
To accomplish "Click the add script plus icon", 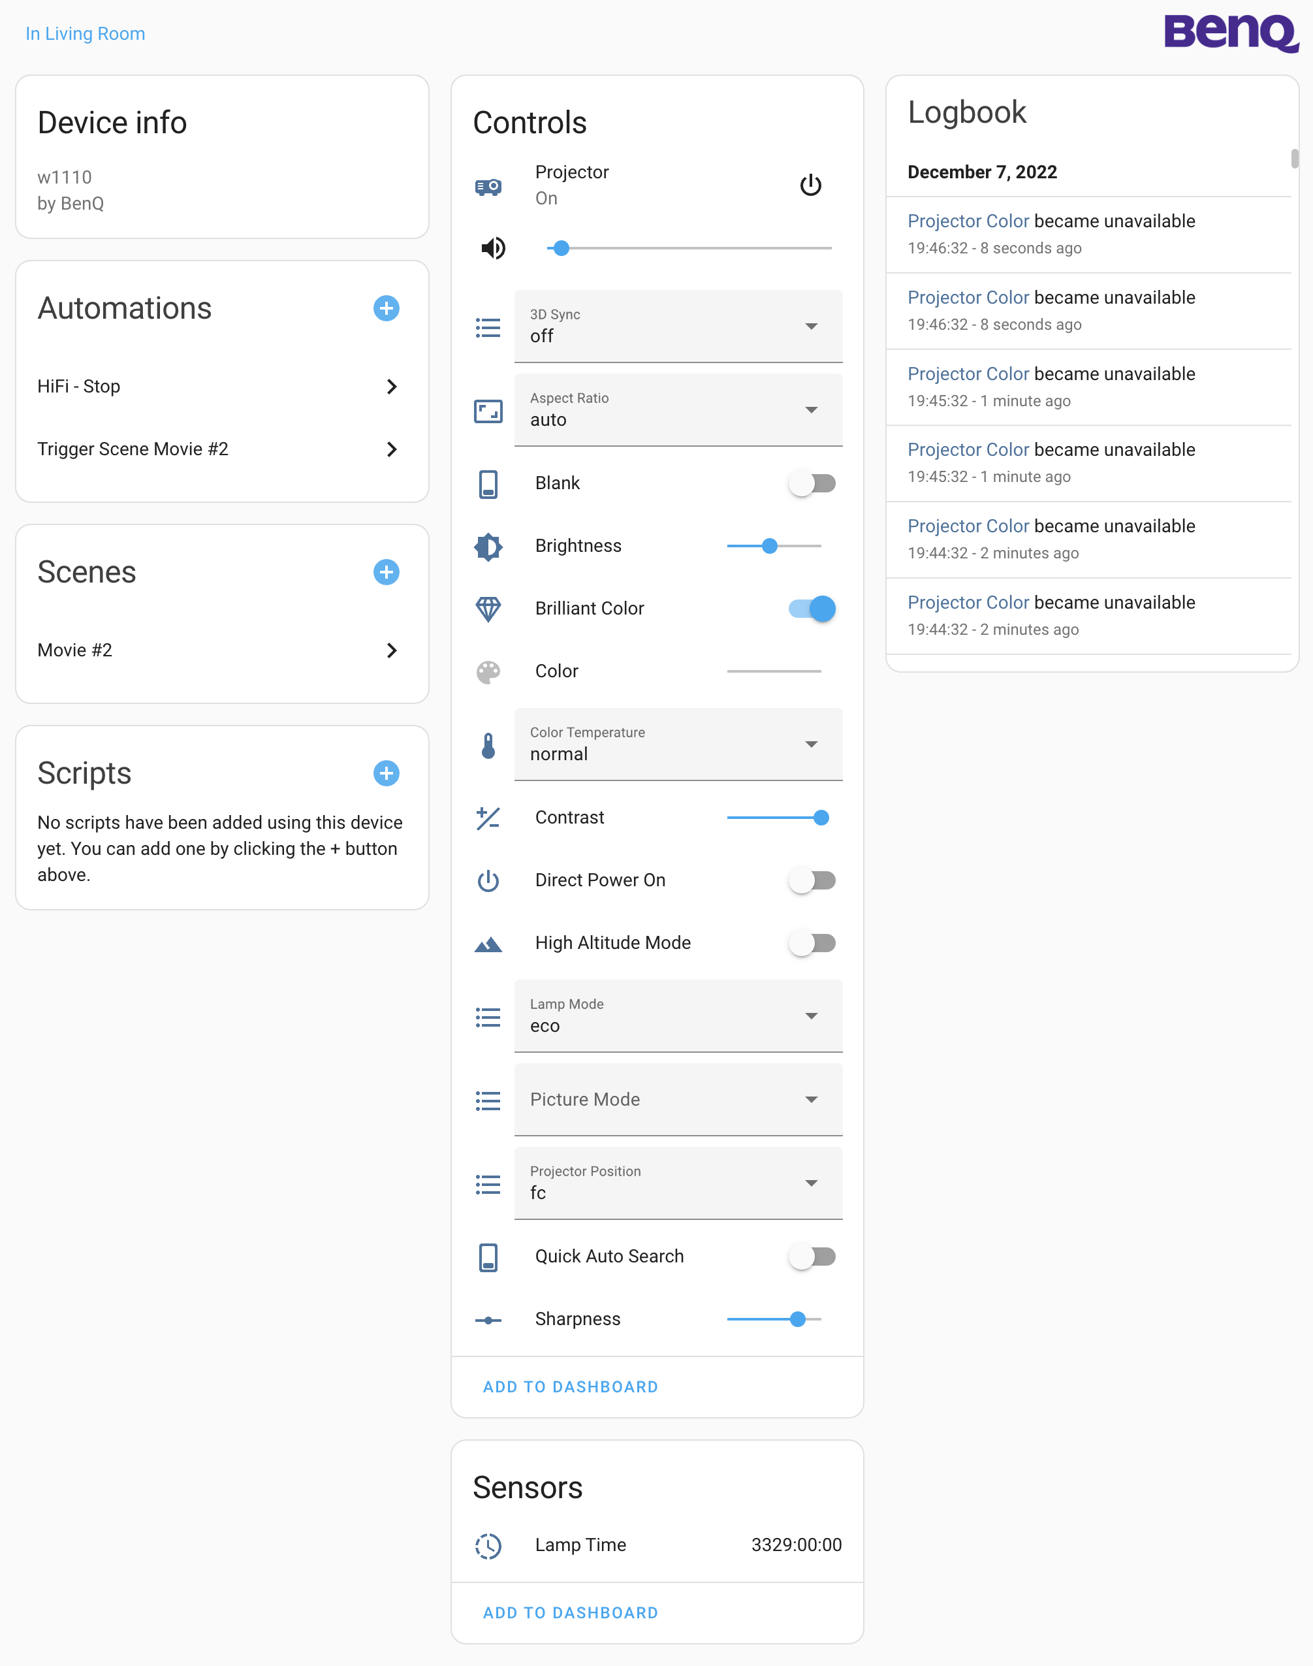I will click(x=386, y=773).
